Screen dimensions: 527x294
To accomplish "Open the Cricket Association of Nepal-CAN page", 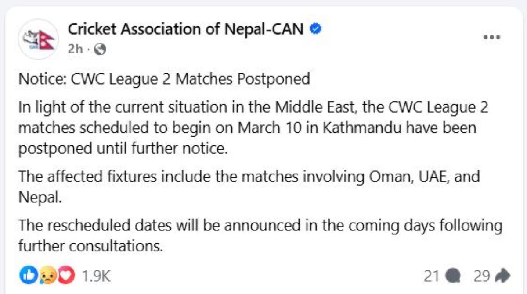I will 185,29.
